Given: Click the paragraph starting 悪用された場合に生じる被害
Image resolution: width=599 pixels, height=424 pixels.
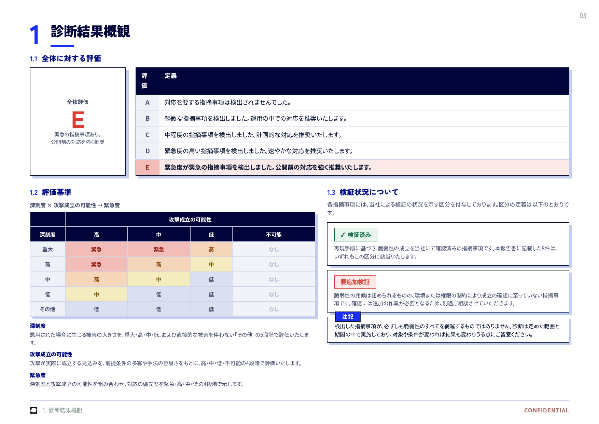Looking at the screenshot, I should coord(169,339).
